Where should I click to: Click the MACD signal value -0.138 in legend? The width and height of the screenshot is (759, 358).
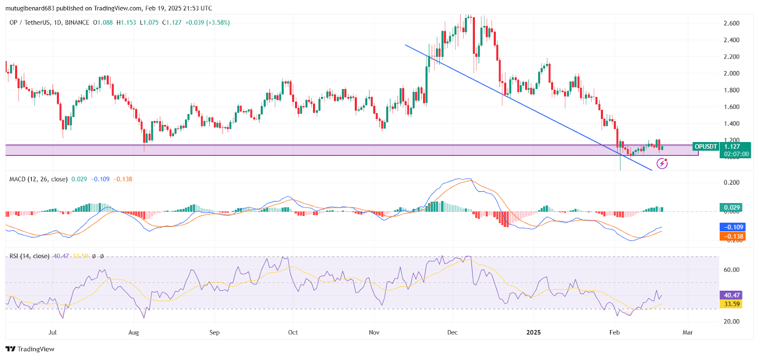(123, 179)
